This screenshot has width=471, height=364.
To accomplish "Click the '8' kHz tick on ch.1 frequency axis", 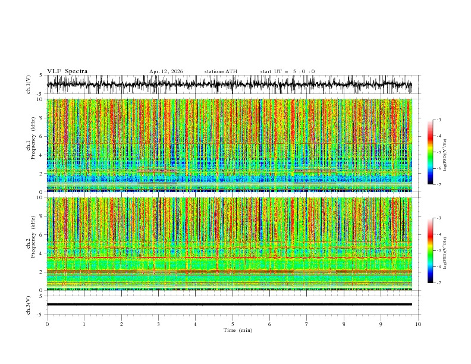I will (x=42, y=118).
